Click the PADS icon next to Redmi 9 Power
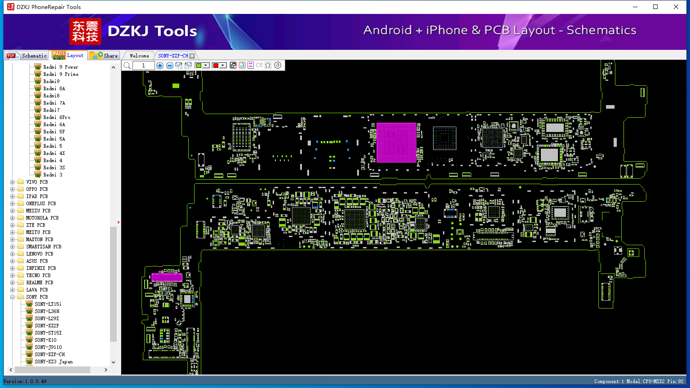This screenshot has height=388, width=690. click(38, 67)
